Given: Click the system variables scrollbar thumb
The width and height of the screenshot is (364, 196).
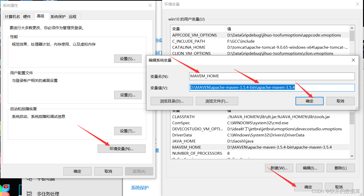Looking at the screenshot, I should click(x=352, y=118).
